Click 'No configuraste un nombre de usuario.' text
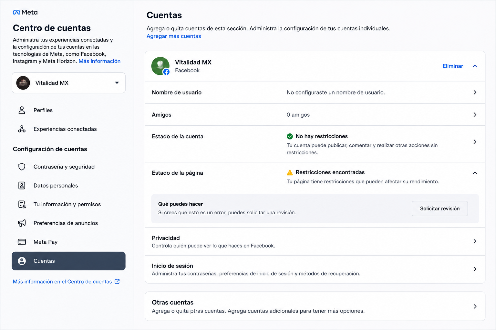The width and height of the screenshot is (496, 330). 336,92
